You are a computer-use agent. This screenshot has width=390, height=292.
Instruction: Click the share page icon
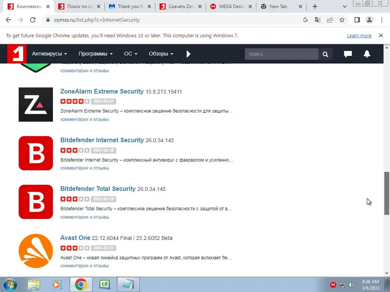click(330, 20)
